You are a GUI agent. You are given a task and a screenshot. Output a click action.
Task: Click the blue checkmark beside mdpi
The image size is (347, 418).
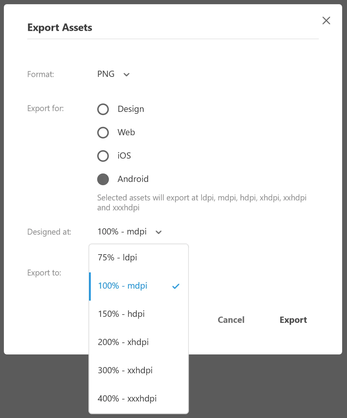click(x=176, y=286)
